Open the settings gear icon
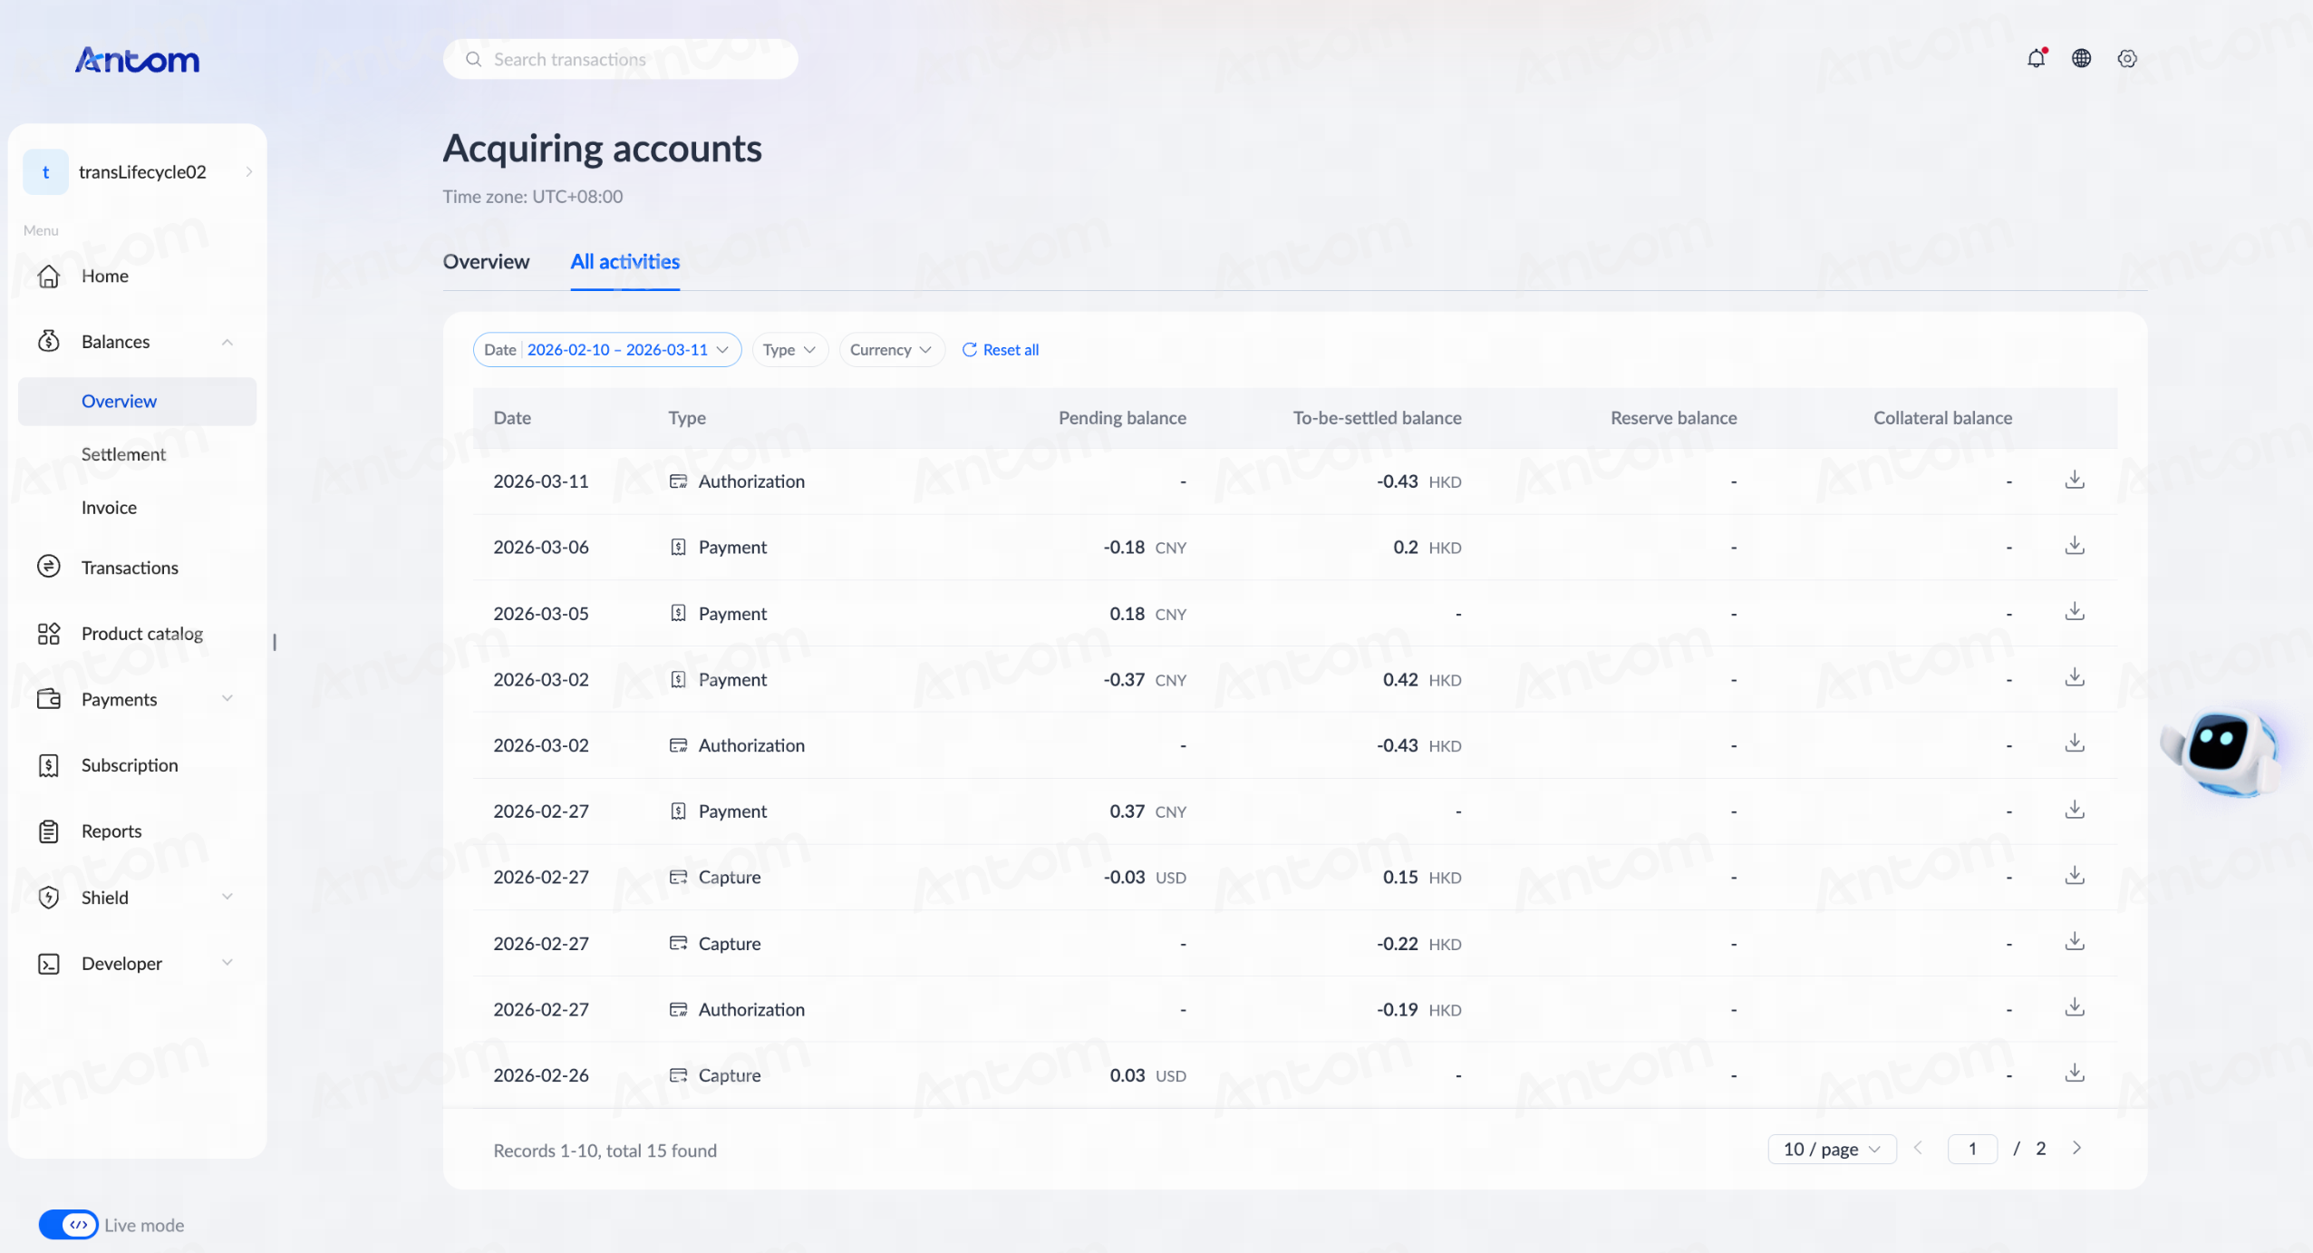The height and width of the screenshot is (1253, 2313). pos(2127,58)
